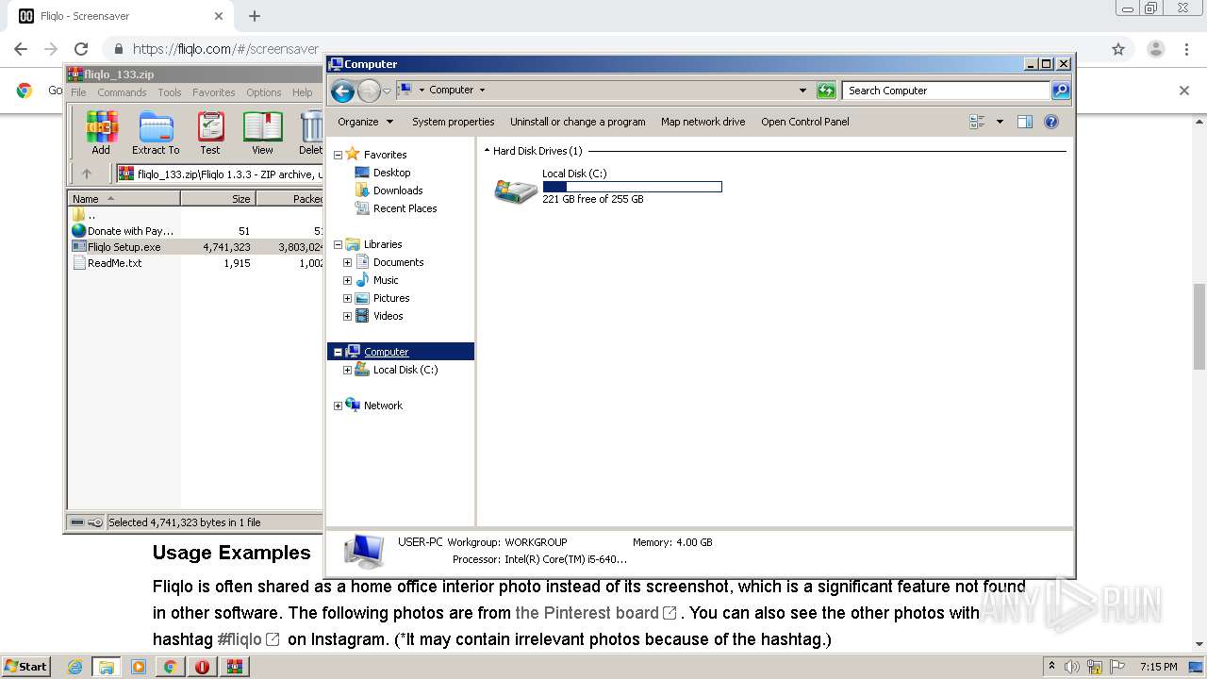Click Chrome address bar URL
Screen dimensions: 1207x679
(x=225, y=49)
